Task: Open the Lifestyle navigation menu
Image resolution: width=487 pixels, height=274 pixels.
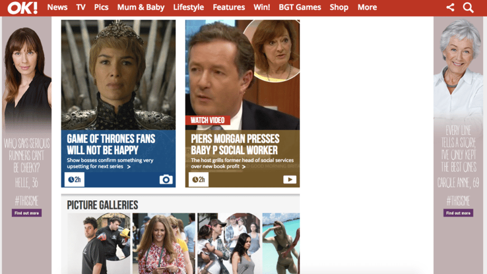Action: click(x=189, y=7)
